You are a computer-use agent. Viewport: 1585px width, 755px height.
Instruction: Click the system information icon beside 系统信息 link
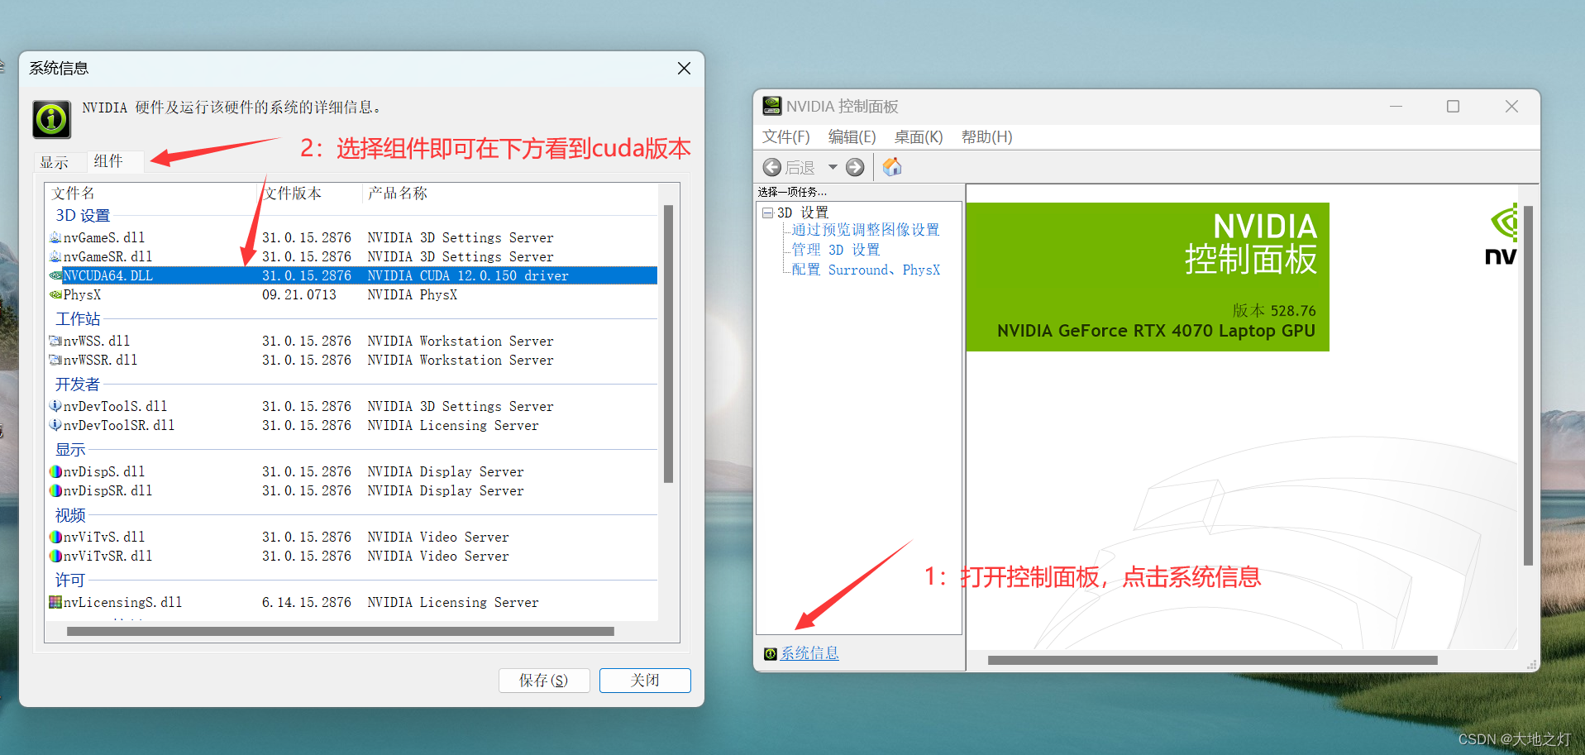(770, 654)
